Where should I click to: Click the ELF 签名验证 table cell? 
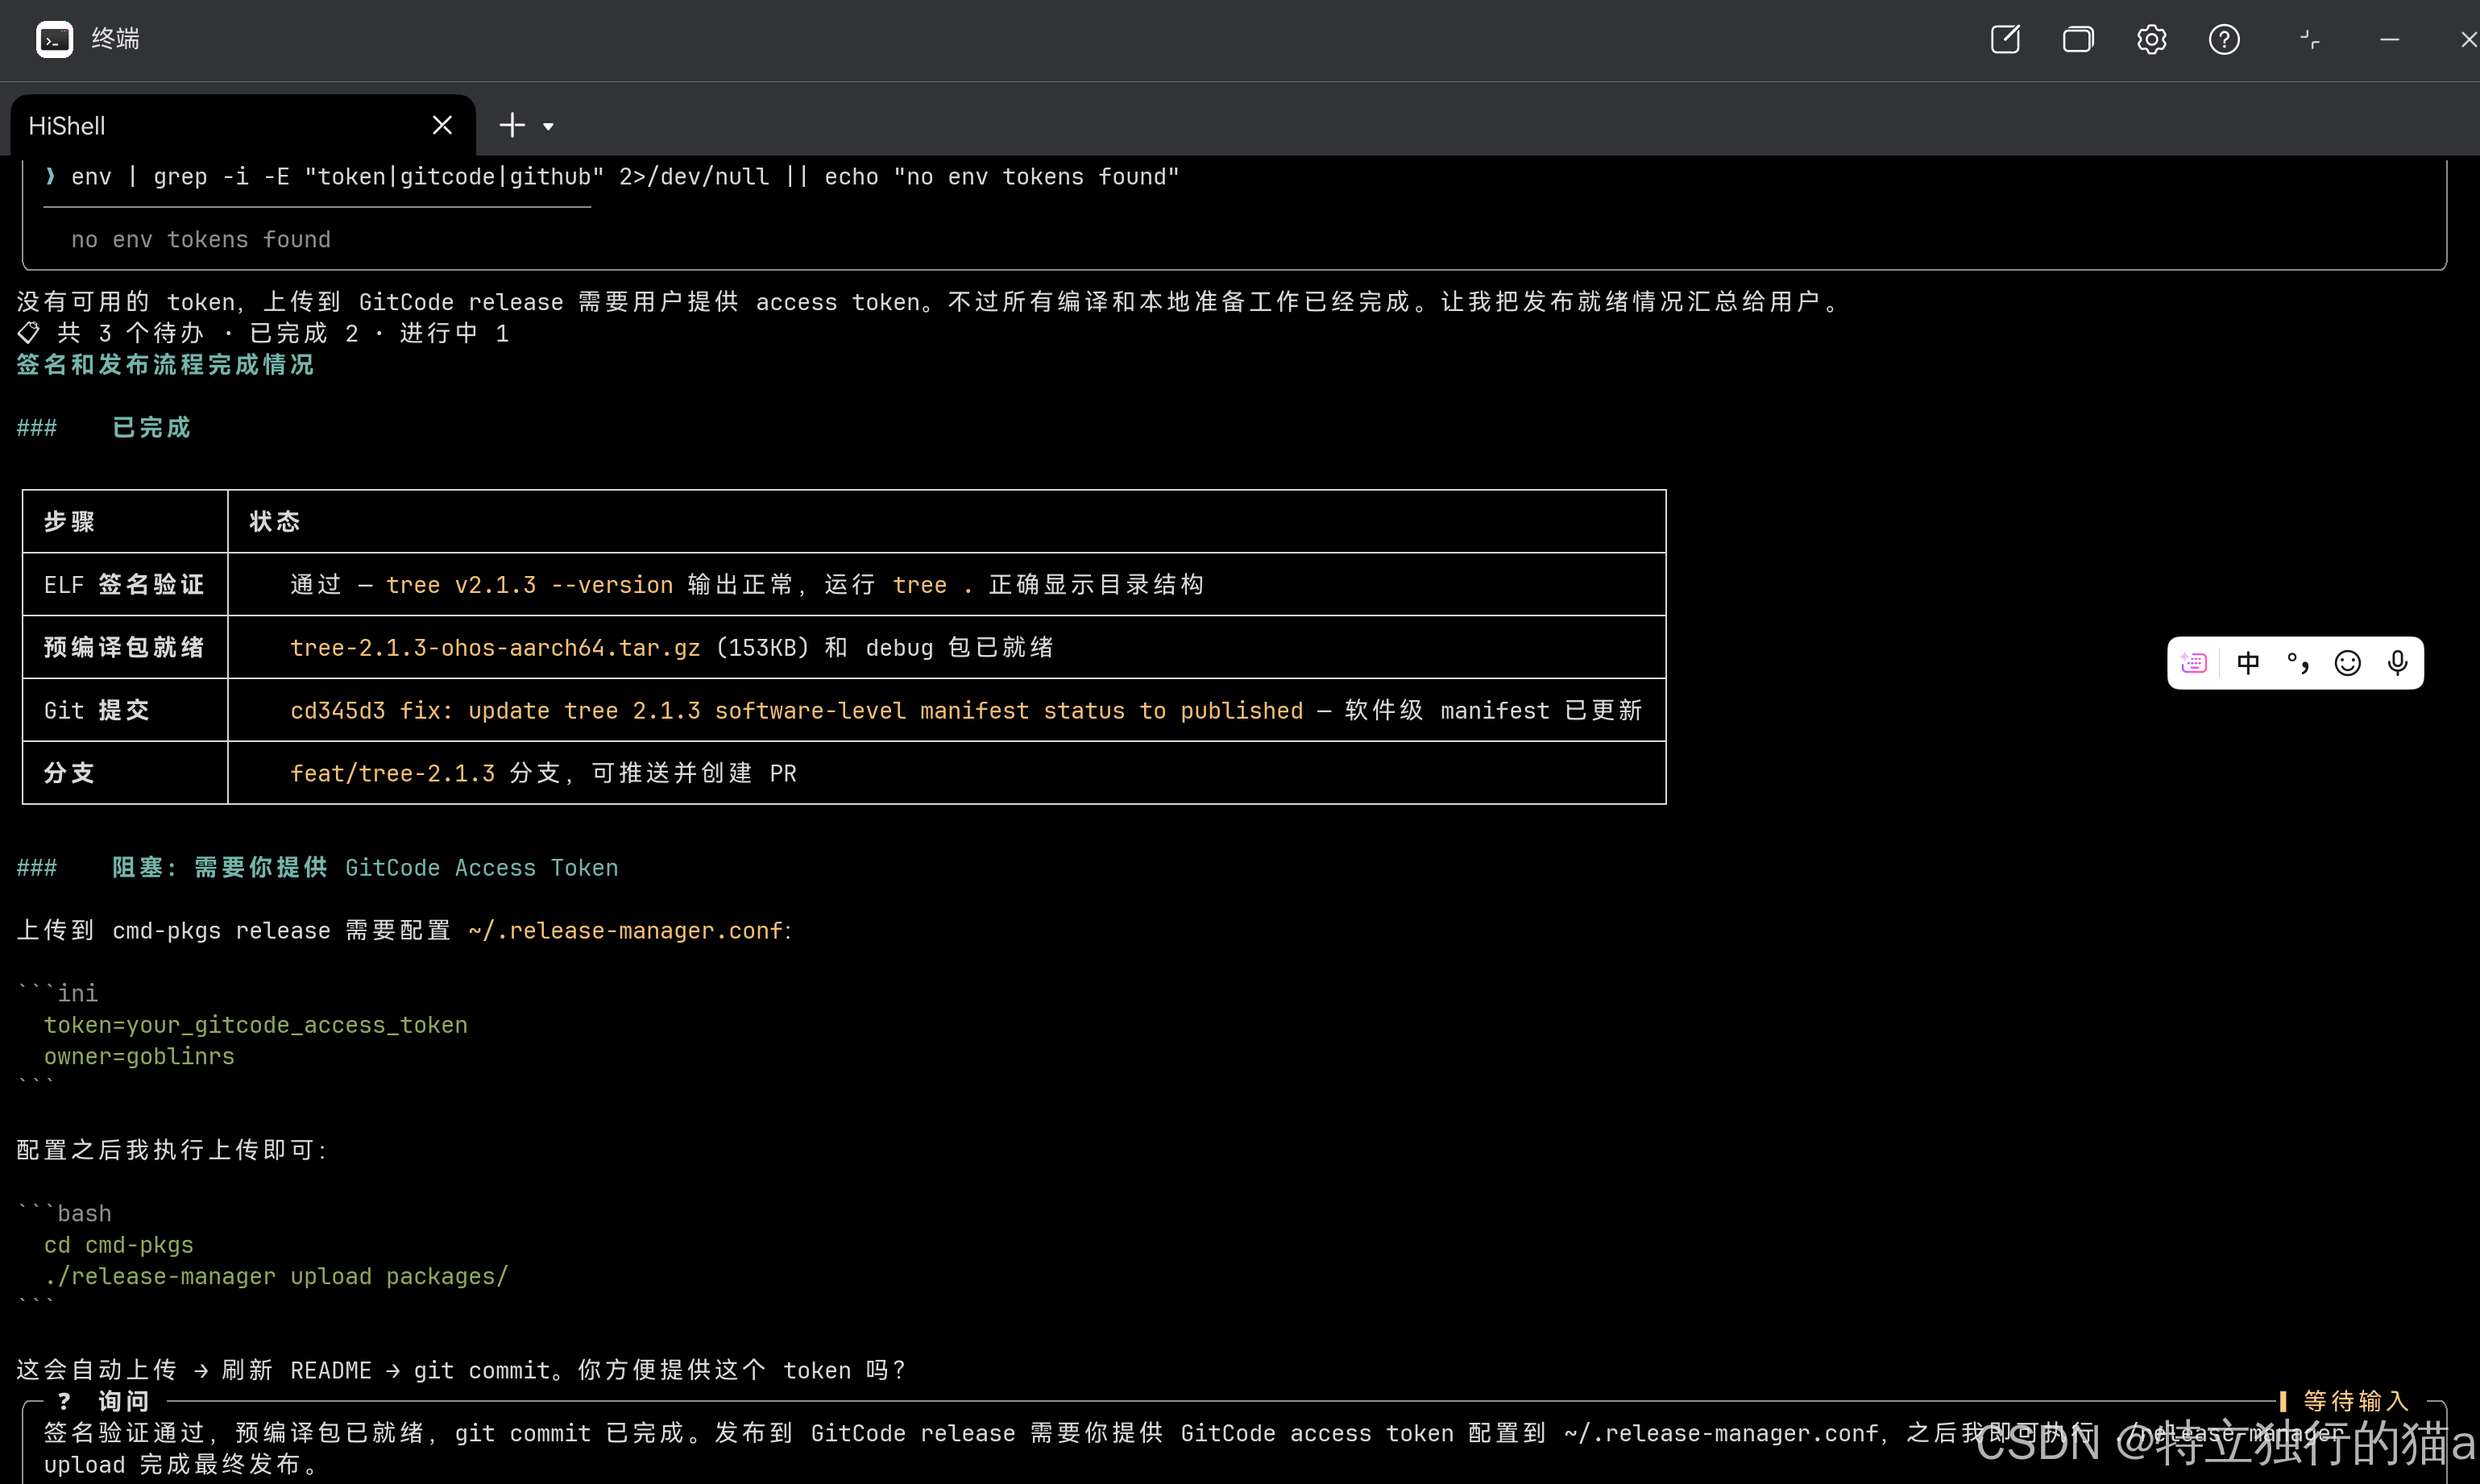(124, 585)
